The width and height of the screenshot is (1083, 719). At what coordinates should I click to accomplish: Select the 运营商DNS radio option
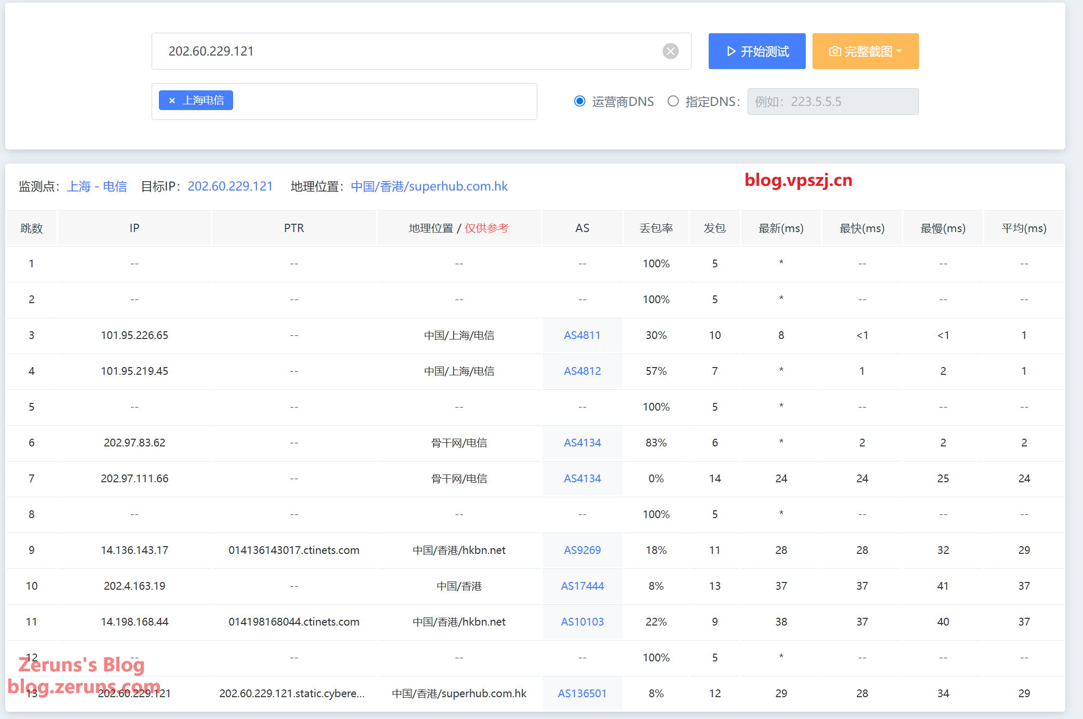pos(580,101)
